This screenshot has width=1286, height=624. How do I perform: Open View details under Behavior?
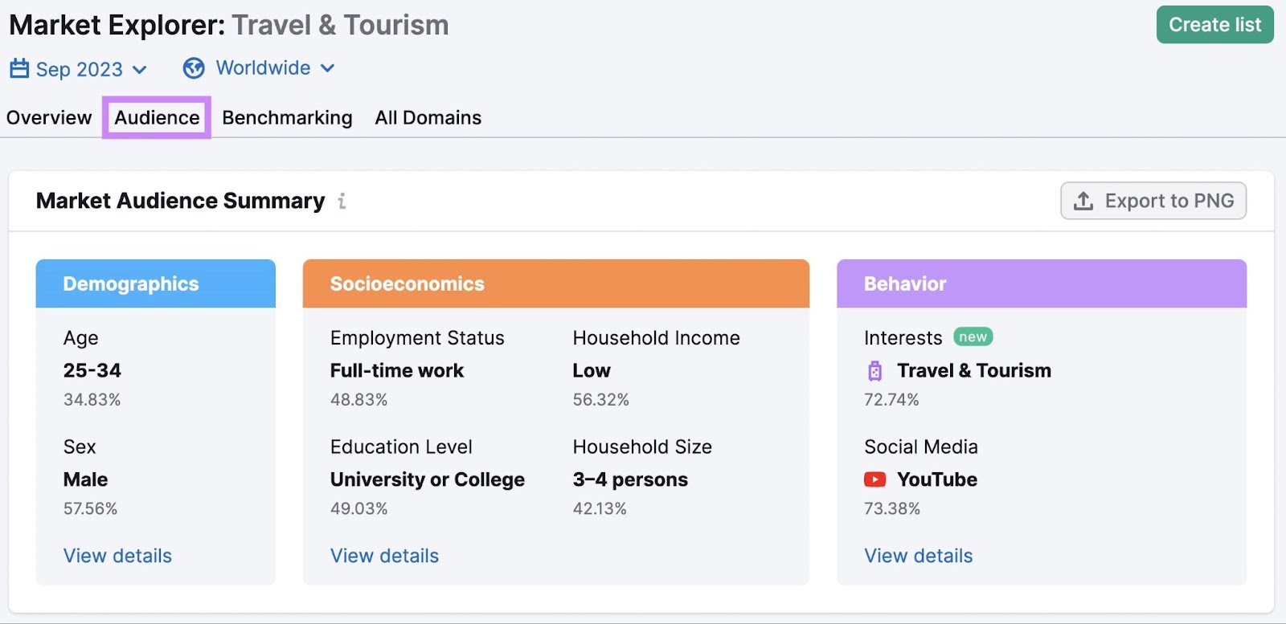918,556
